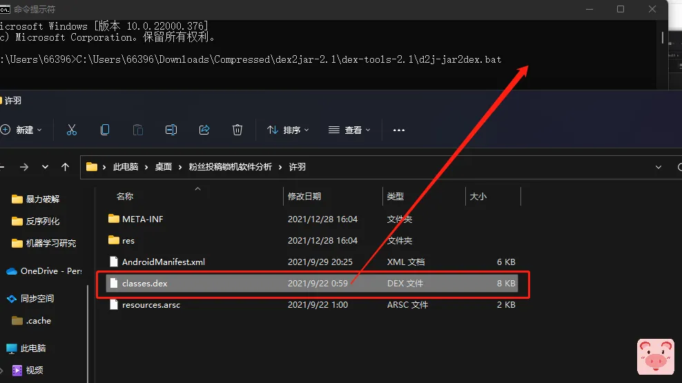Screen dimensions: 682x383
Task: Select 此电脑 in sidebar
Action: point(32,348)
